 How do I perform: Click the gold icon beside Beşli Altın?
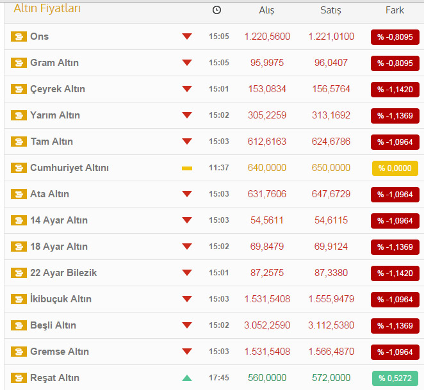pyautogui.click(x=19, y=325)
